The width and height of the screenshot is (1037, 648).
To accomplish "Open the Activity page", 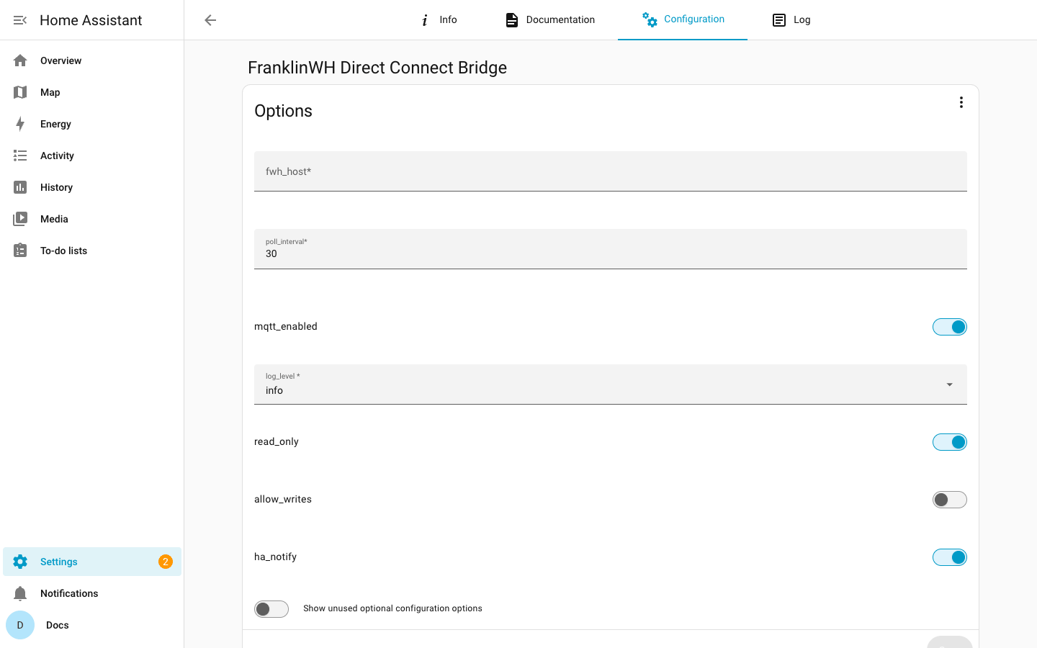I will [x=92, y=156].
